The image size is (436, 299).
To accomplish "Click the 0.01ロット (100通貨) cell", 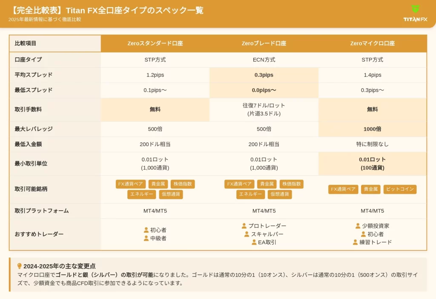I will click(372, 164).
